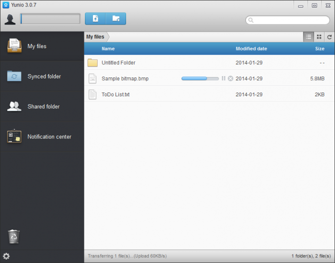The image size is (335, 263).
Task: Cancel the Sample bitmap.bmp upload
Action: [x=231, y=78]
